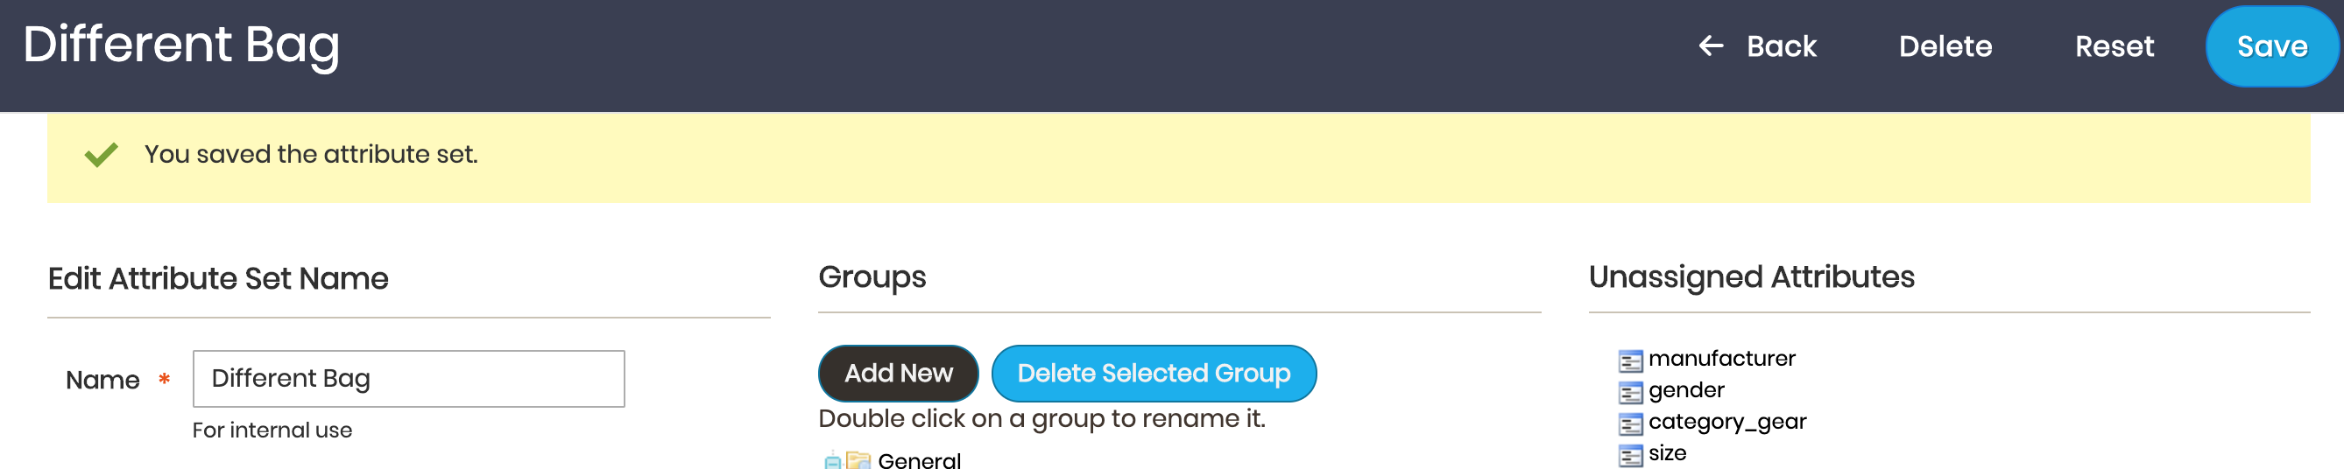Click the General group folder icon
2344x469 pixels.
[858, 461]
